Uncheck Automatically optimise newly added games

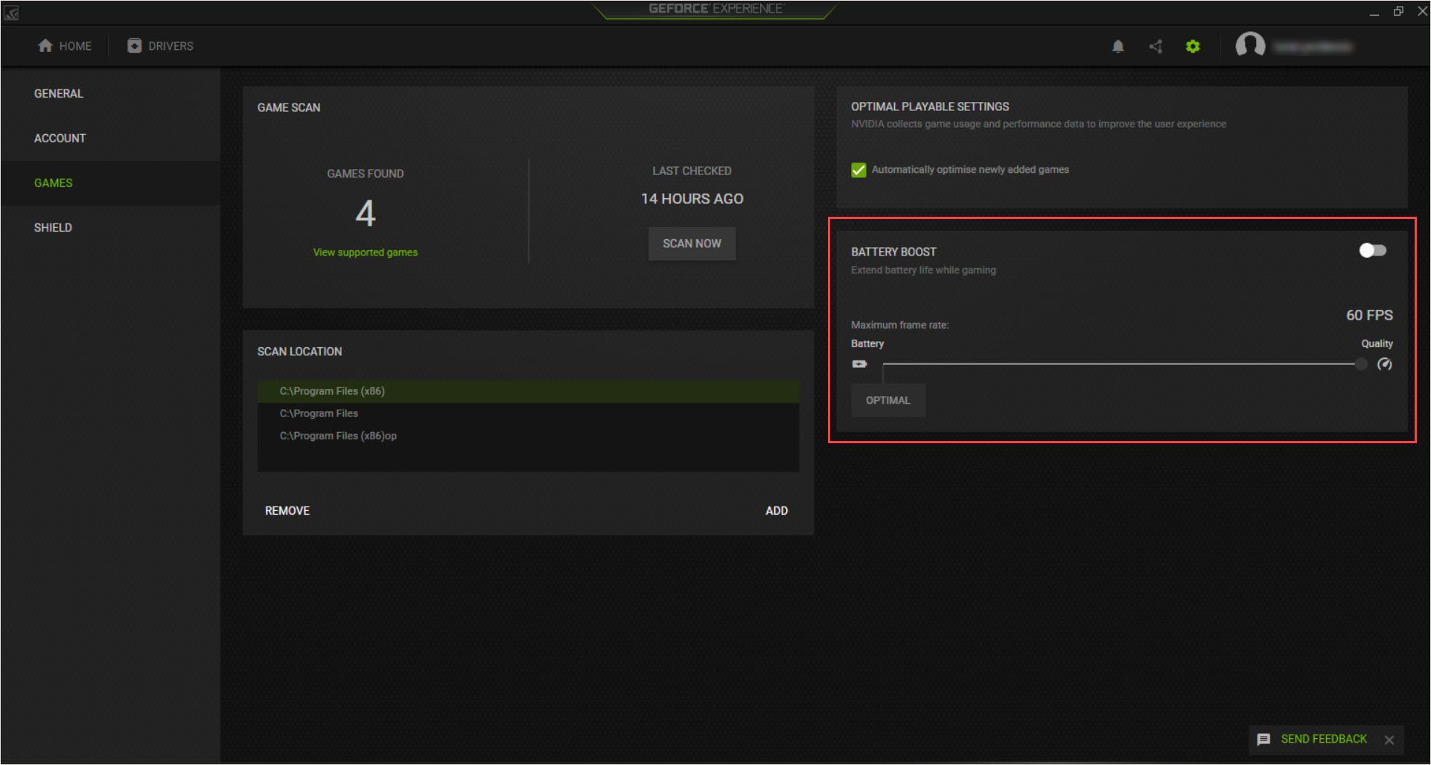pos(858,170)
